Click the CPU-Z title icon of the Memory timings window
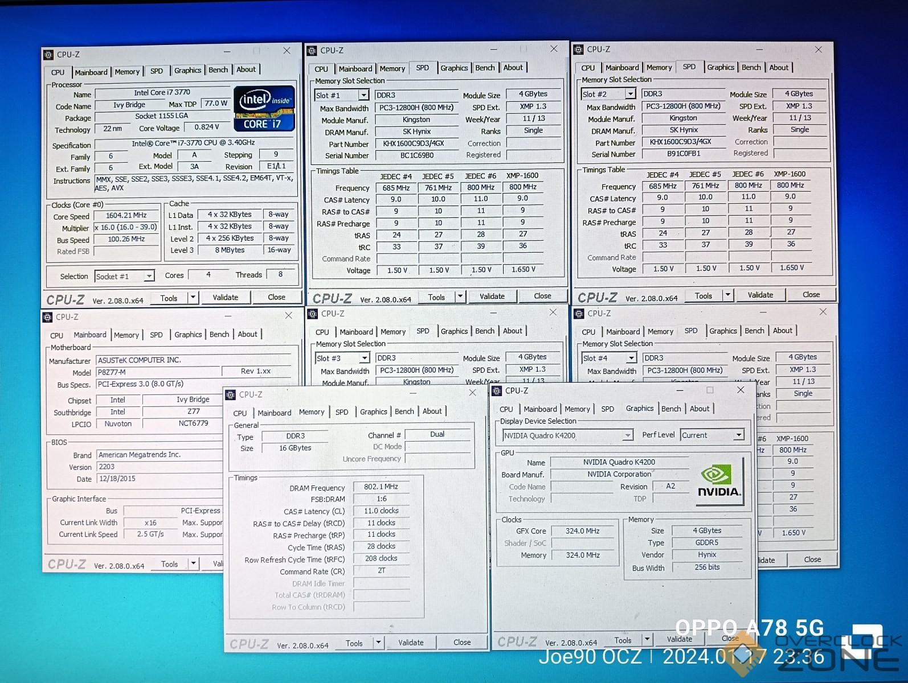The width and height of the screenshot is (908, 683). click(x=231, y=394)
